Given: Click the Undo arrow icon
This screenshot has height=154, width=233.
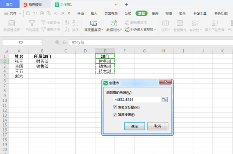Looking at the screenshot, I should [x=56, y=13].
